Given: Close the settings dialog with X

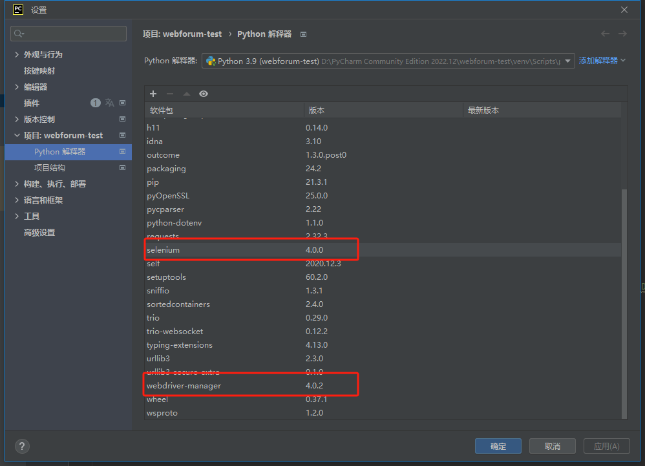Looking at the screenshot, I should coord(624,10).
